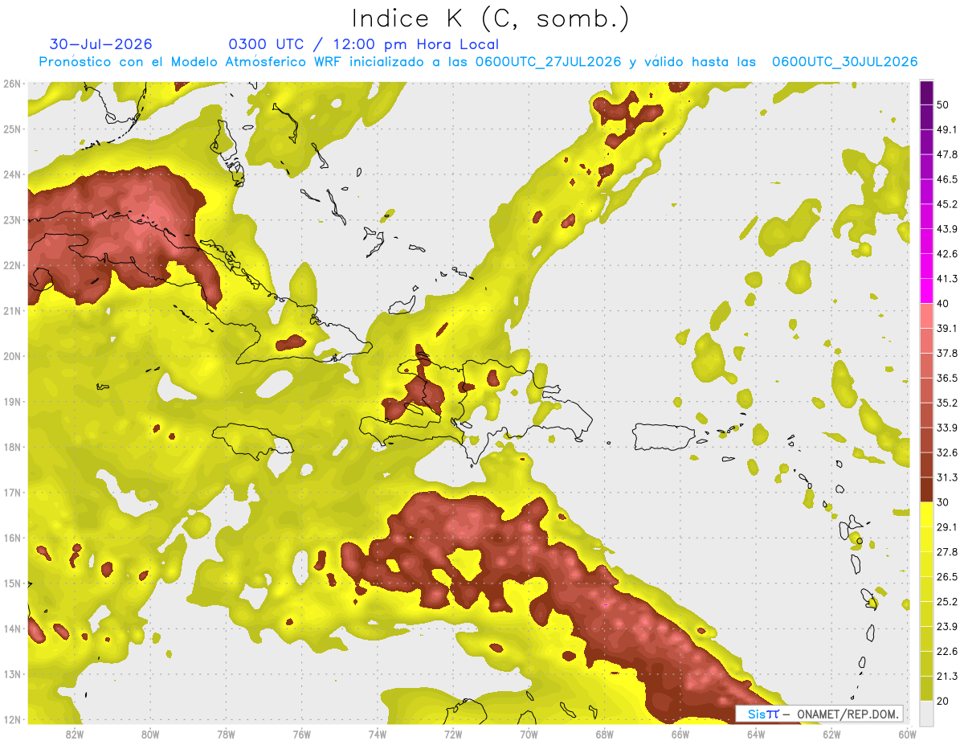Image resolution: width=964 pixels, height=745 pixels.
Task: Click the "74W" longitude label
Action: point(378,735)
